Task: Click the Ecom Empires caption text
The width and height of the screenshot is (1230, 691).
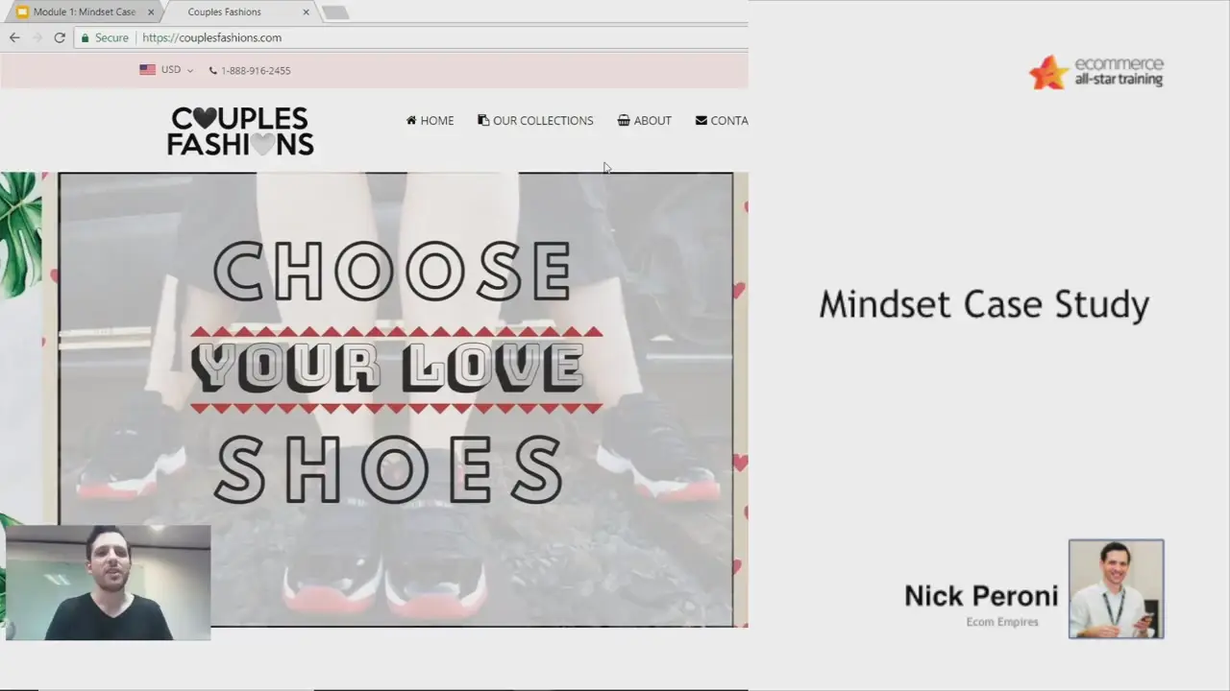Action: pyautogui.click(x=1002, y=622)
